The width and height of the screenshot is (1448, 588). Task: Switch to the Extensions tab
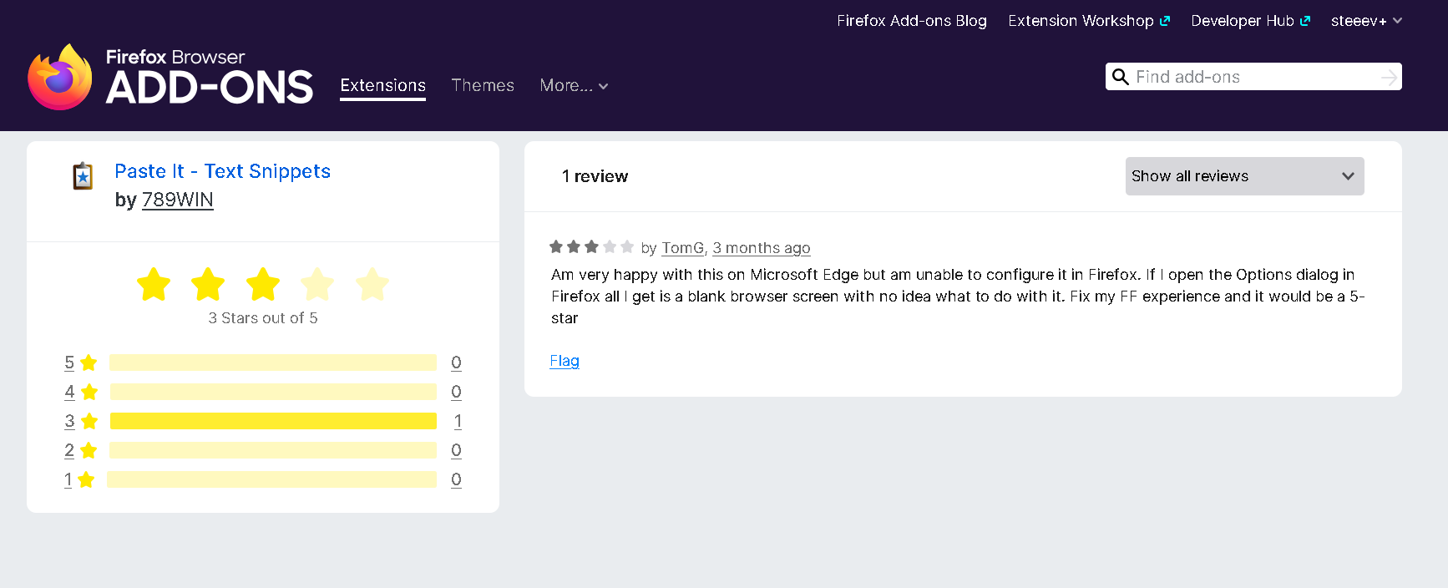pyautogui.click(x=382, y=85)
